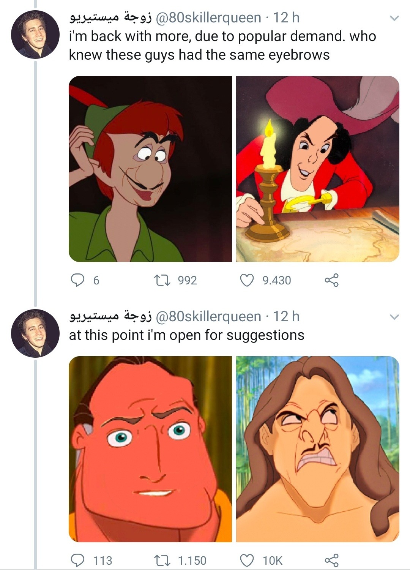Open the green-hat character image

point(150,169)
